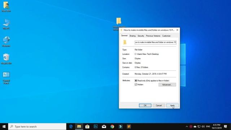
Task: Select the This PC desktop icon
Action: pyautogui.click(x=6, y=24)
